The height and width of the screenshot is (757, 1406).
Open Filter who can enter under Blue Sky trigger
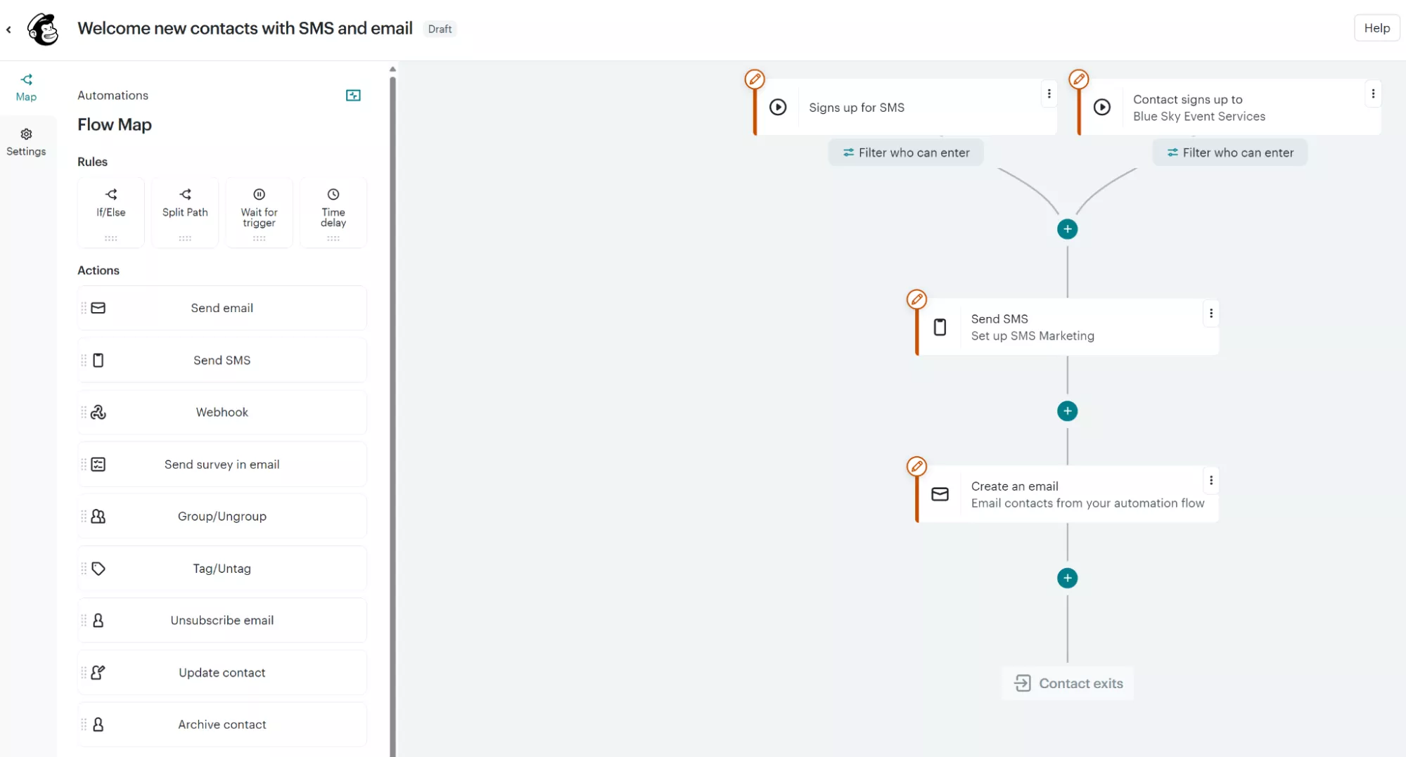(1230, 153)
